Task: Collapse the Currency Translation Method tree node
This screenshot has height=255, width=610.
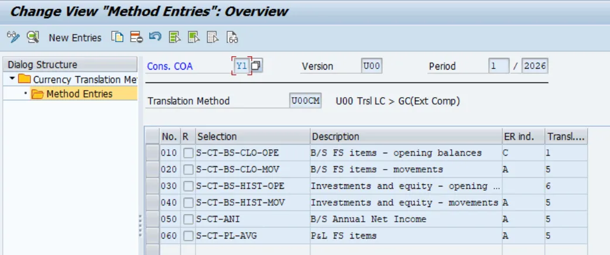Action: [12, 79]
